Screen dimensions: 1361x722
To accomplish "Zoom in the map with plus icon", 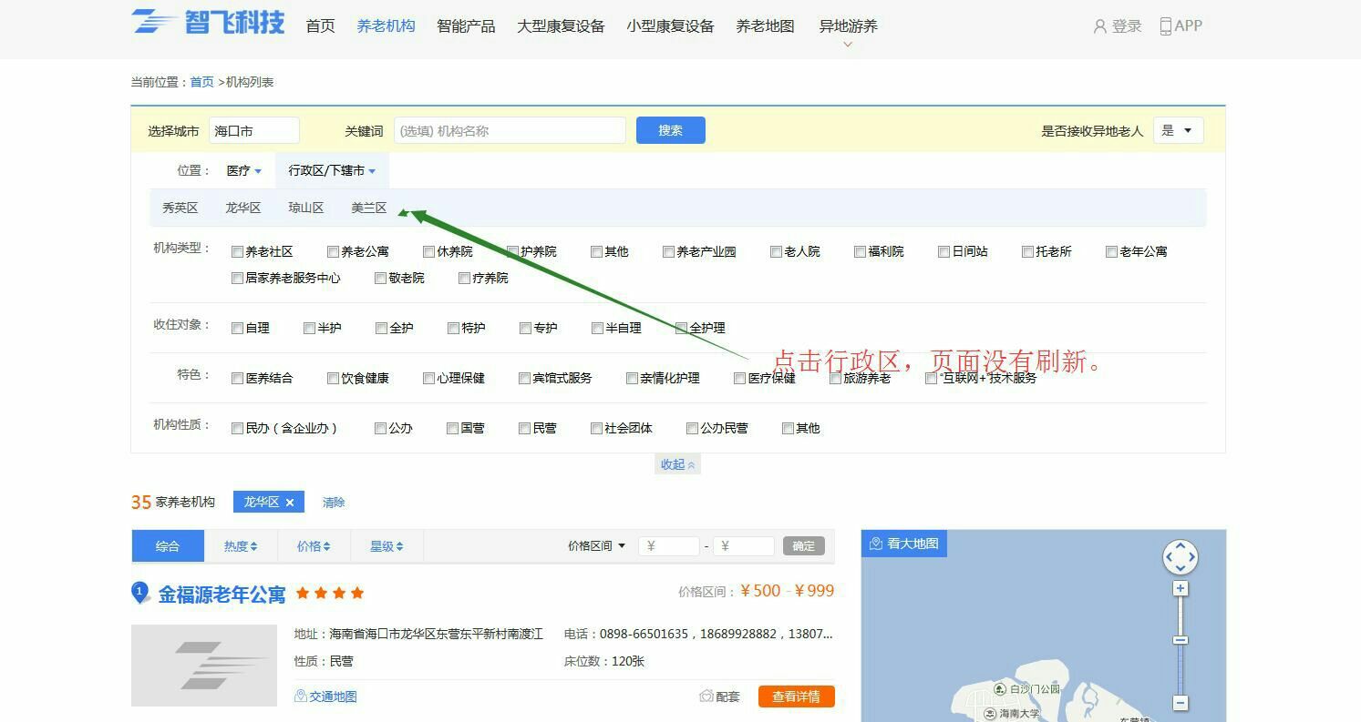I will 1181,589.
